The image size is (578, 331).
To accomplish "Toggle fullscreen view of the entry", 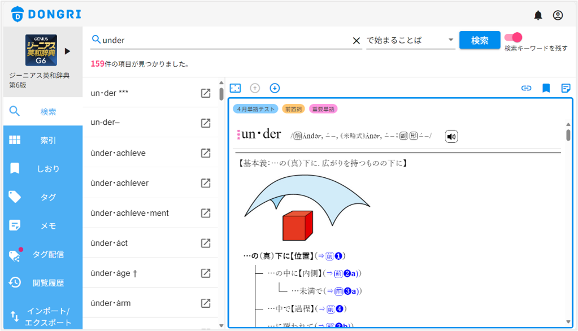I will tap(235, 88).
